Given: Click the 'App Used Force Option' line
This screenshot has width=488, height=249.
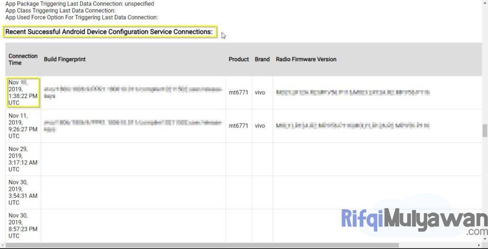Looking at the screenshot, I should [x=81, y=17].
